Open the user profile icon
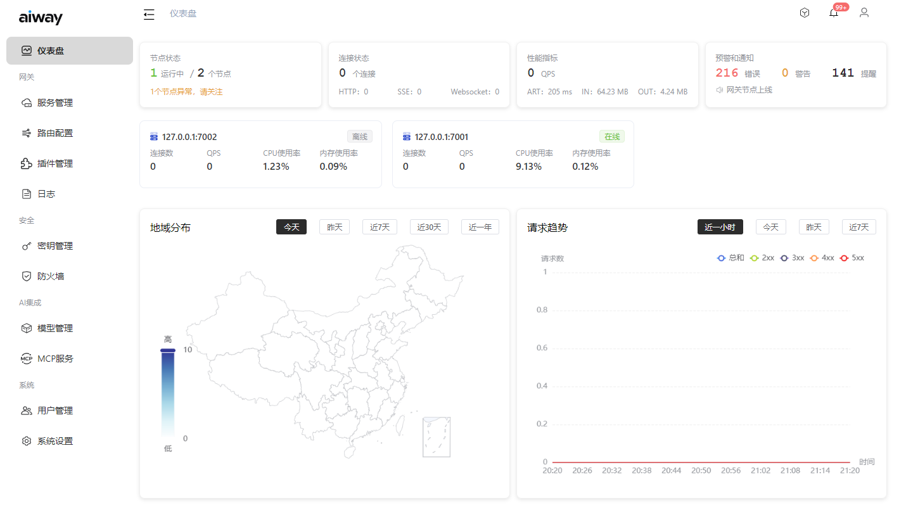 click(x=864, y=13)
